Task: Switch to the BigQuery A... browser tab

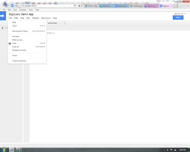Action: coord(121,6)
